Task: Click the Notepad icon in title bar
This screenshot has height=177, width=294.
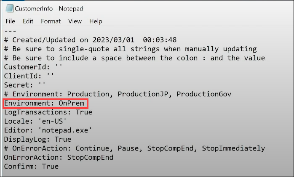Action: click(9, 8)
